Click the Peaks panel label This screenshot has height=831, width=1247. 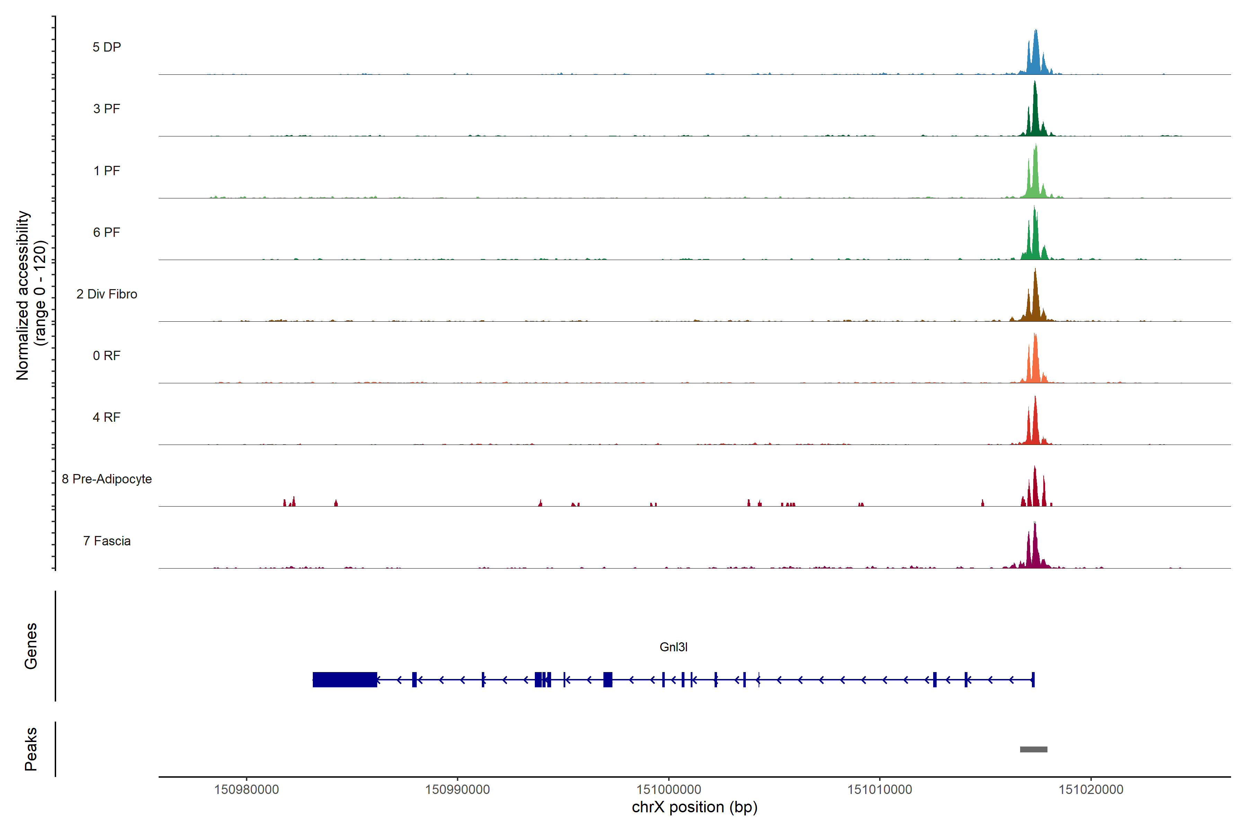pos(31,749)
